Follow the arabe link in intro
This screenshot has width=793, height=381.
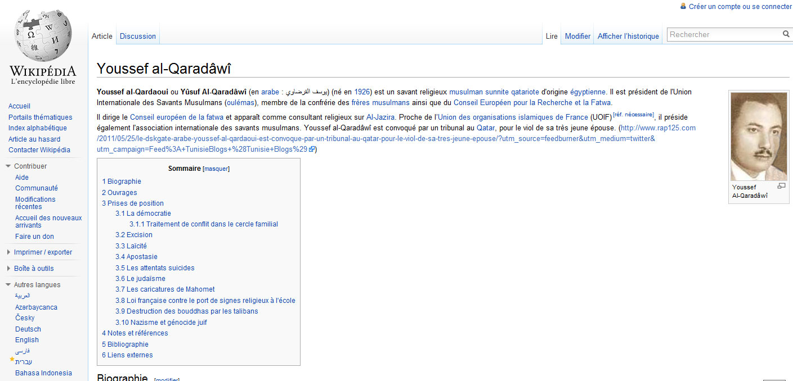pos(271,92)
